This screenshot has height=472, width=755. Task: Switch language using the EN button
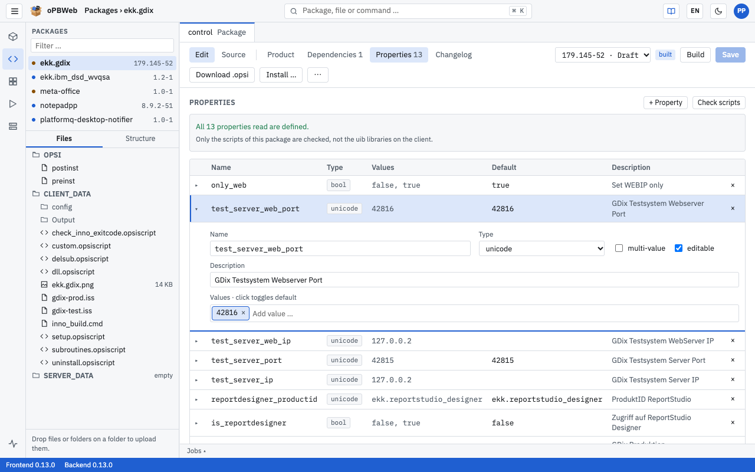click(695, 11)
